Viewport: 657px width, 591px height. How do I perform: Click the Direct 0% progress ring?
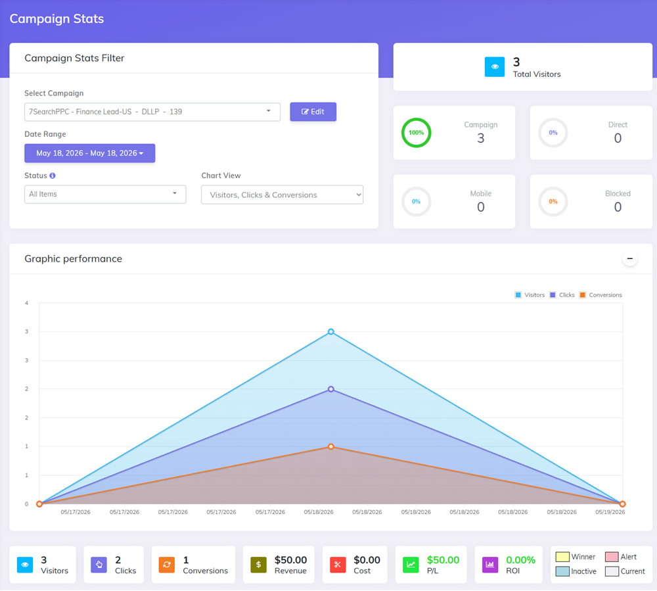[x=553, y=133]
